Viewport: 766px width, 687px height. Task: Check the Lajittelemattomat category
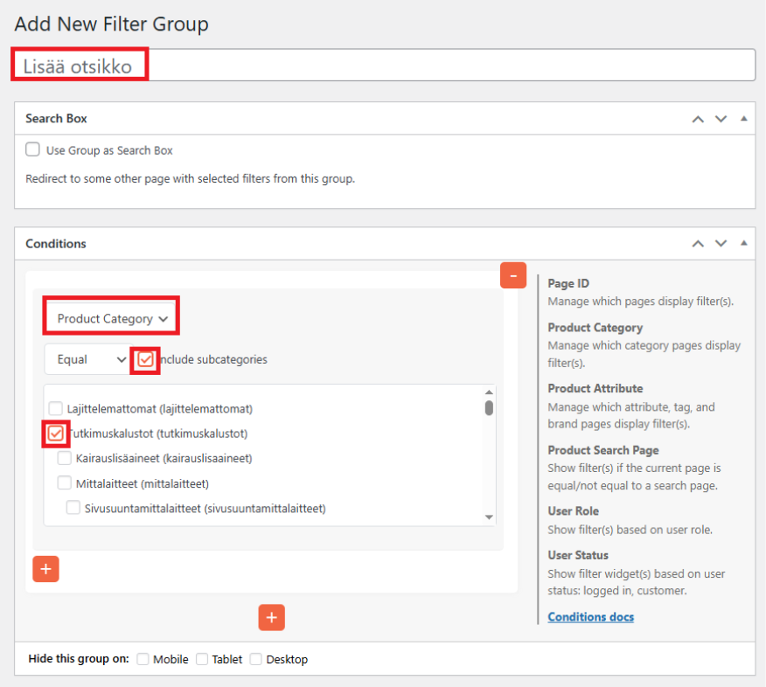56,408
